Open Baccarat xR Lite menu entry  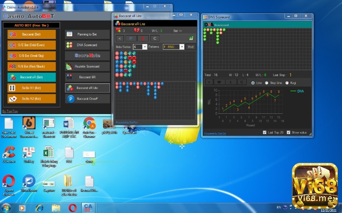87,88
